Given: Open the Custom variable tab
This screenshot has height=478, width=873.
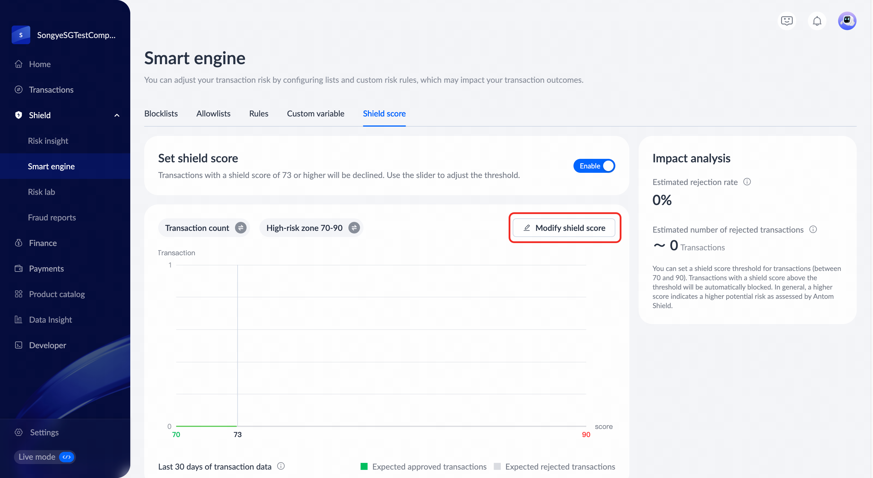Looking at the screenshot, I should pyautogui.click(x=315, y=114).
